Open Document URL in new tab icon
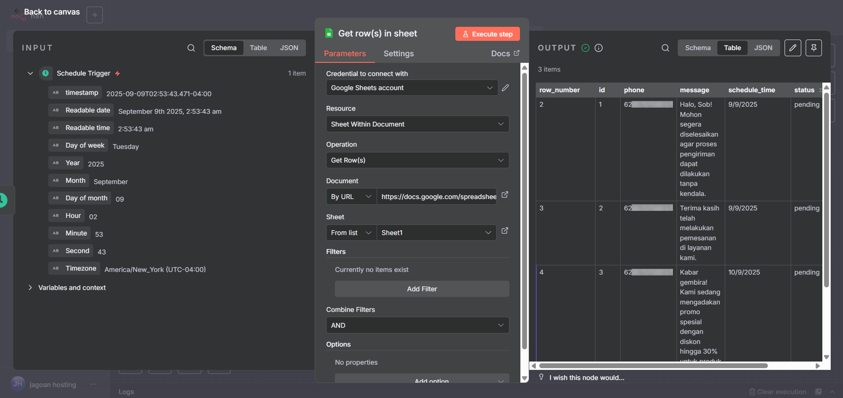The image size is (843, 398). click(x=505, y=194)
